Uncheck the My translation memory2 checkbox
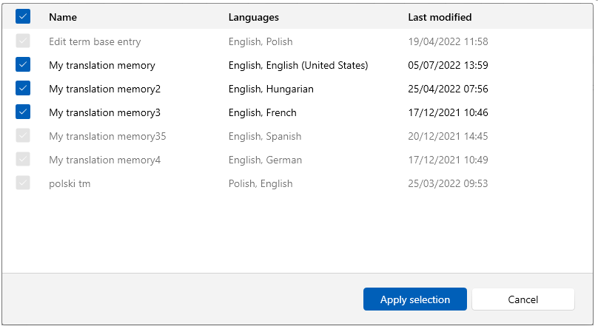The width and height of the screenshot is (598, 329). click(x=23, y=89)
